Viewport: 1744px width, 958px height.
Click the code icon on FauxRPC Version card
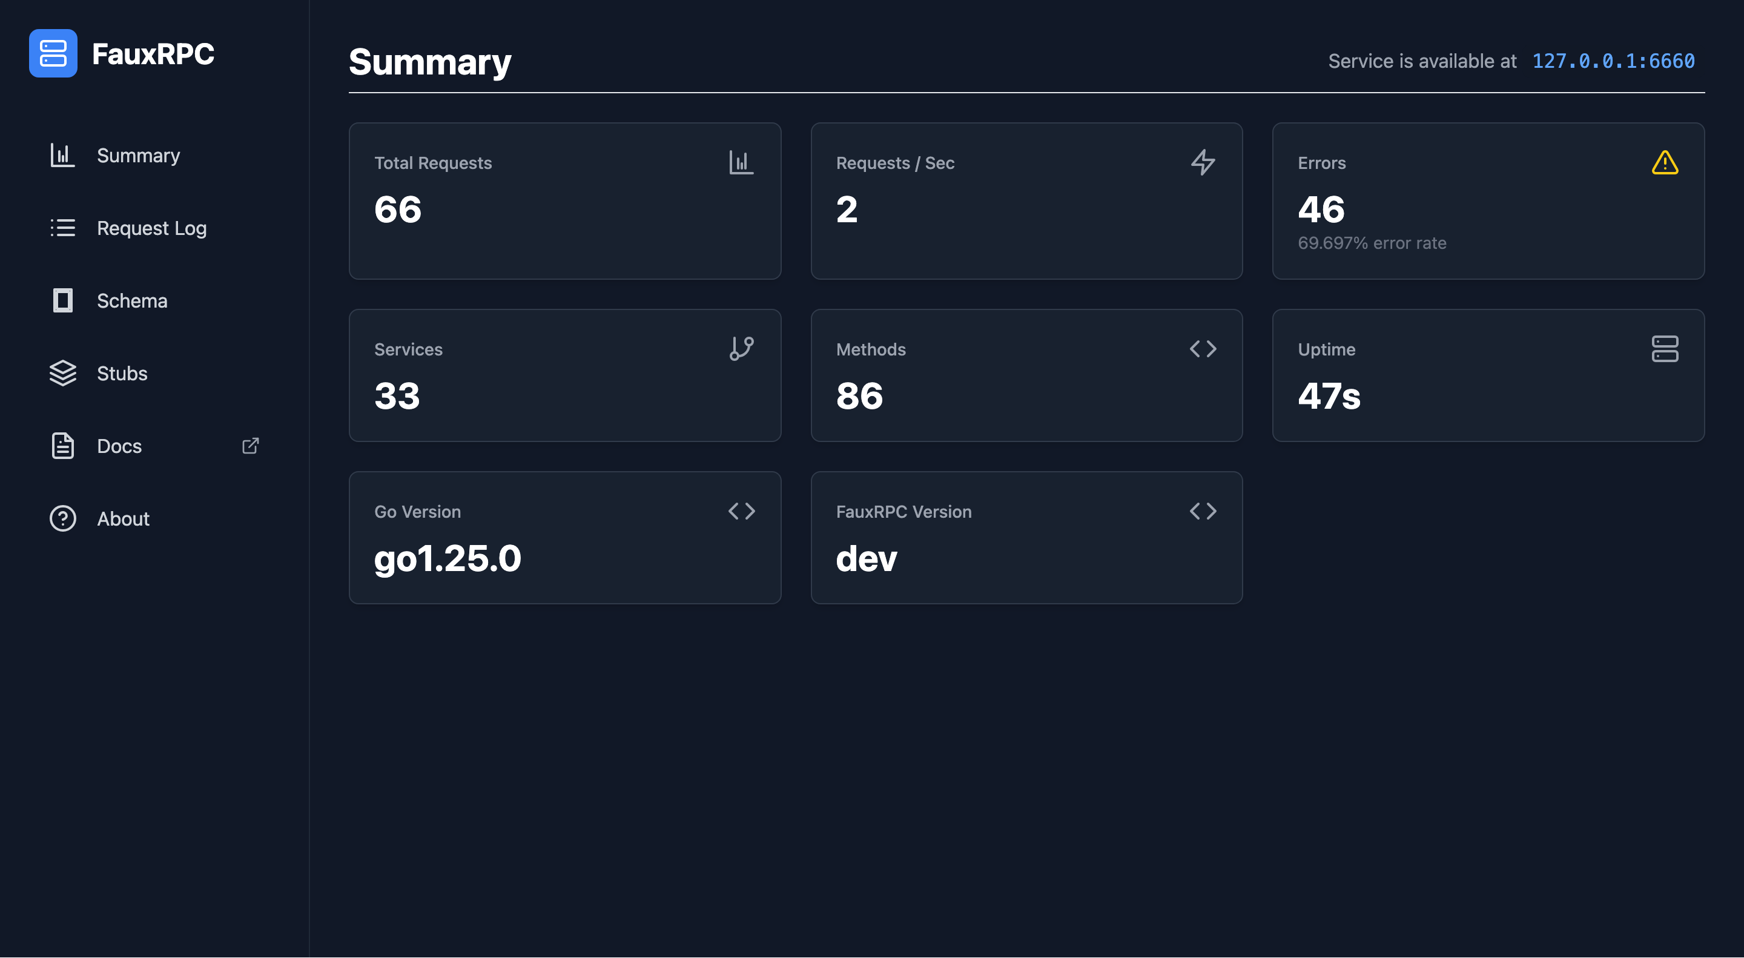coord(1204,511)
